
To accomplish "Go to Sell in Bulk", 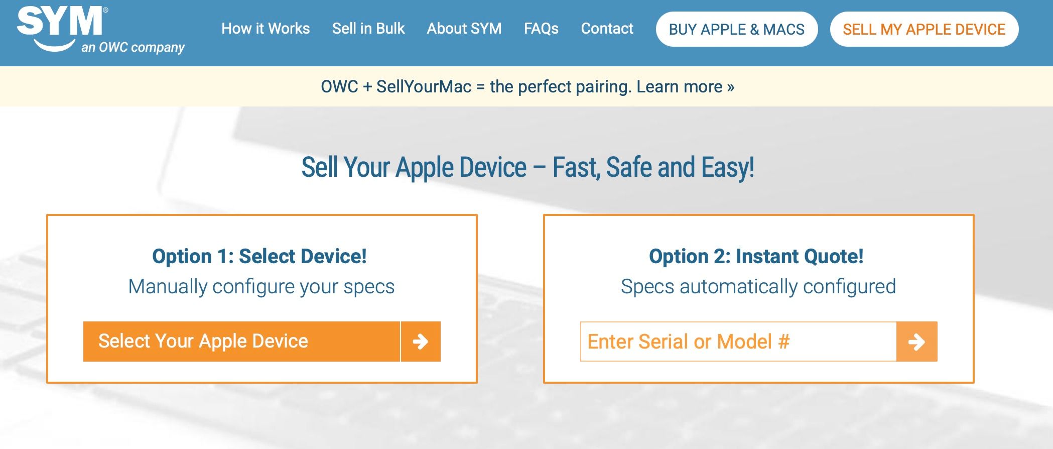I will tap(368, 29).
